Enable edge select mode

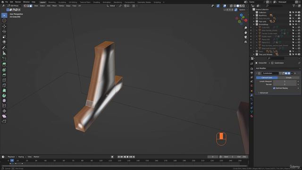point(28,6)
